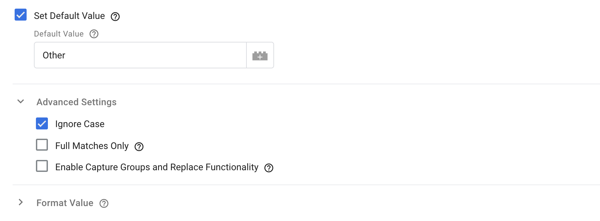Image resolution: width=600 pixels, height=221 pixels.
Task: Click the help icon beside Default Value label
Action: click(x=93, y=34)
